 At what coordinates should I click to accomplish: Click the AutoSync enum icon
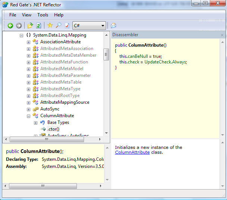pos(35,109)
